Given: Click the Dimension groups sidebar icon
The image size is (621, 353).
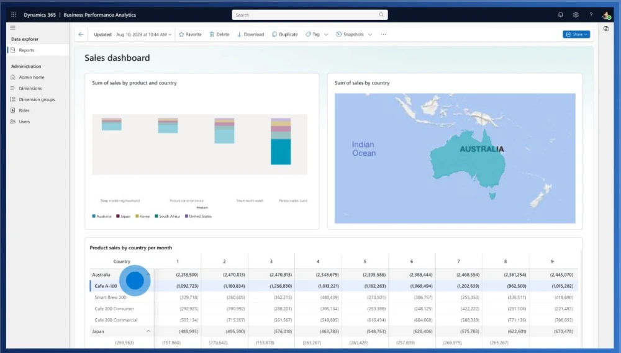Looking at the screenshot, I should click(x=12, y=99).
